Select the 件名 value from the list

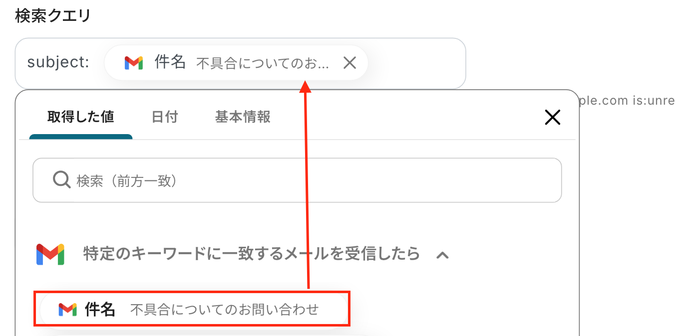(x=100, y=310)
